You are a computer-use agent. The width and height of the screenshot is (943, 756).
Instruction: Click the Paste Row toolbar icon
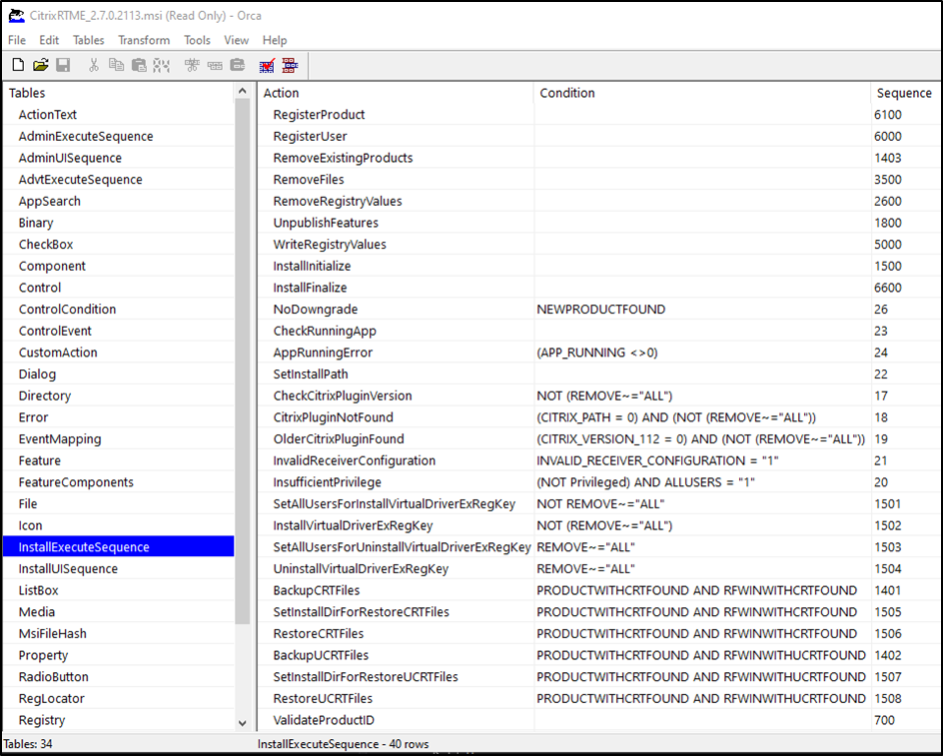(x=238, y=65)
